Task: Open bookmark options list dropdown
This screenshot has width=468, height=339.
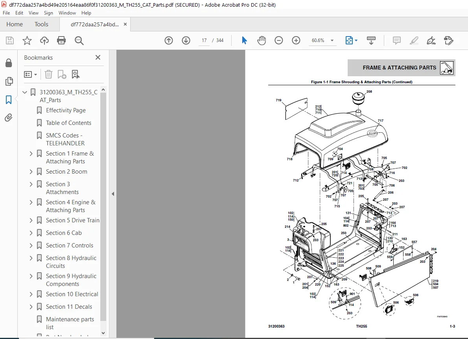Action: 30,74
